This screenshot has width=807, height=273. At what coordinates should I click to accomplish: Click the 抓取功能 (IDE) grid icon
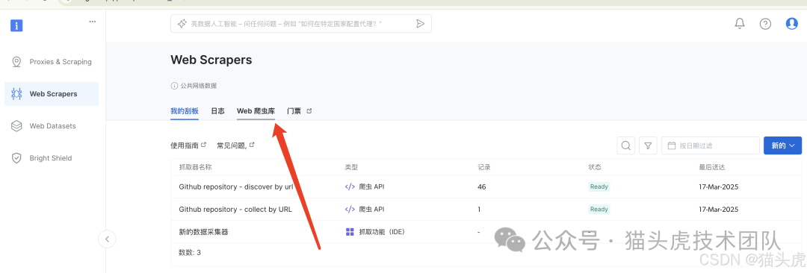point(350,232)
